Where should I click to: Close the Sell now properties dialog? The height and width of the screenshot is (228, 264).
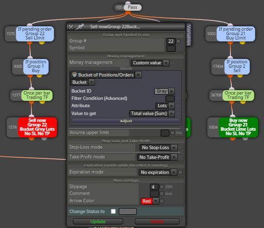pos(71,27)
